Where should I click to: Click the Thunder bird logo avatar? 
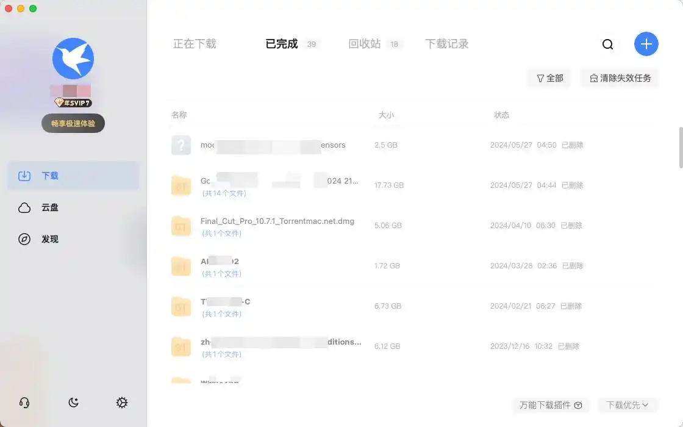point(73,58)
